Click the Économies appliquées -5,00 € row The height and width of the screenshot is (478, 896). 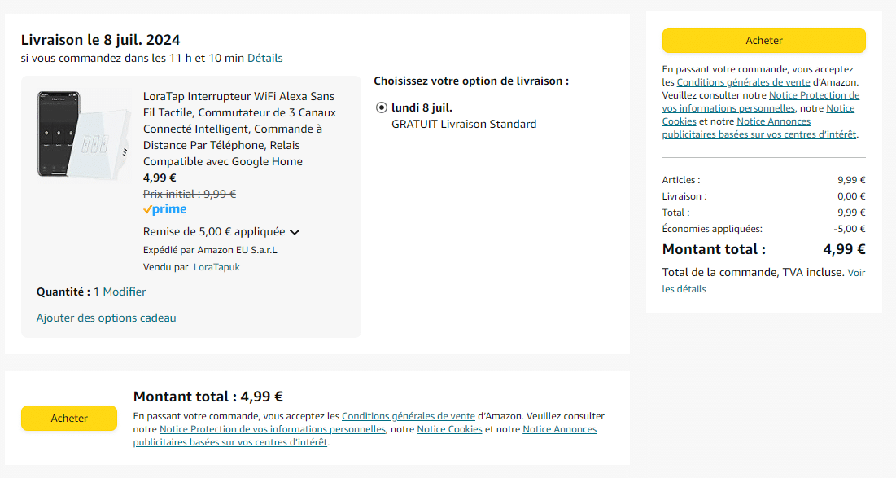pos(763,229)
